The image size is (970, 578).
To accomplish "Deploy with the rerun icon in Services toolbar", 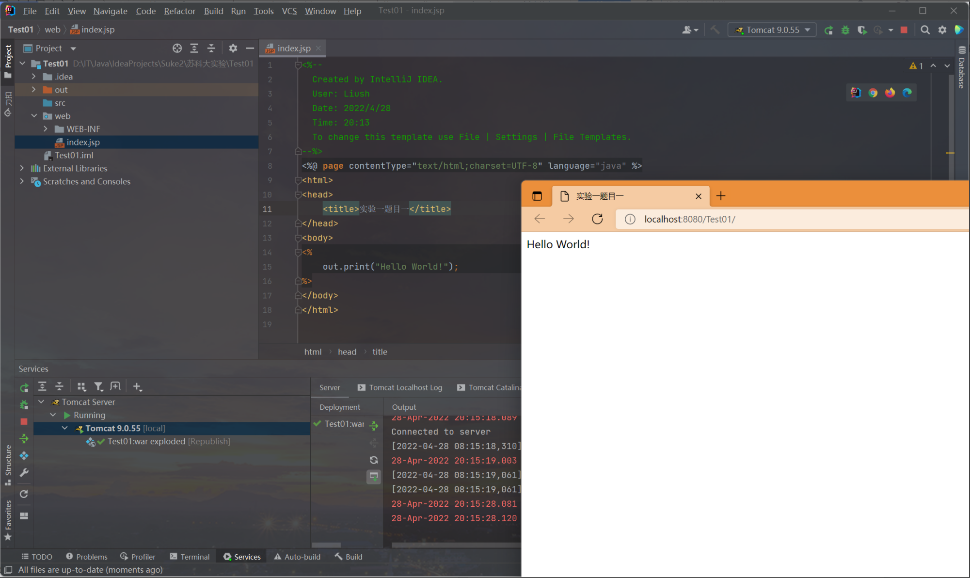I will (24, 387).
